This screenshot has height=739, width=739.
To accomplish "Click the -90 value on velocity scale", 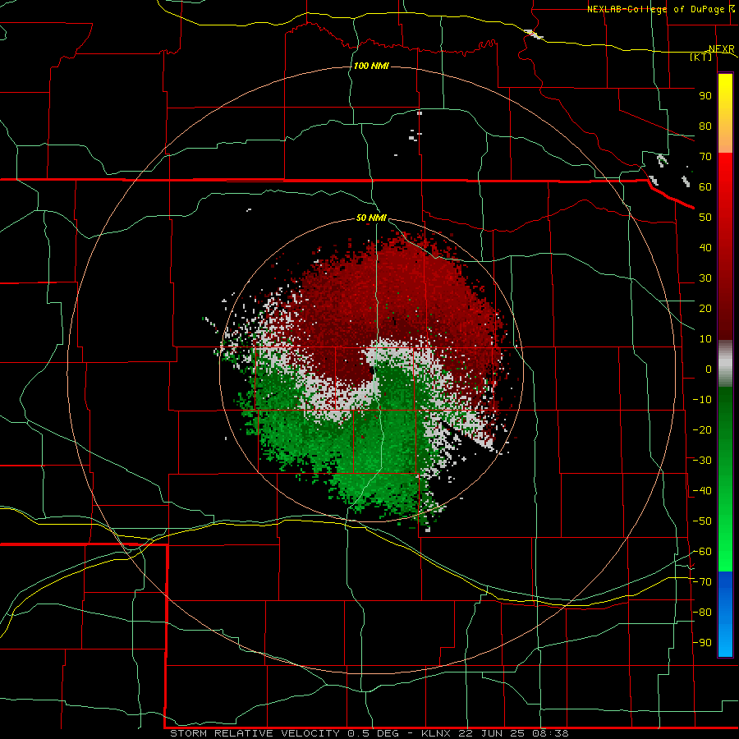I will pyautogui.click(x=702, y=643).
